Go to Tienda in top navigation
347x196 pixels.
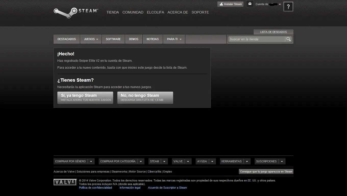(113, 12)
